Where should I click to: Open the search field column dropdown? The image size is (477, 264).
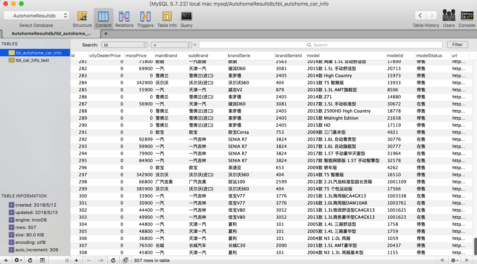(x=124, y=45)
